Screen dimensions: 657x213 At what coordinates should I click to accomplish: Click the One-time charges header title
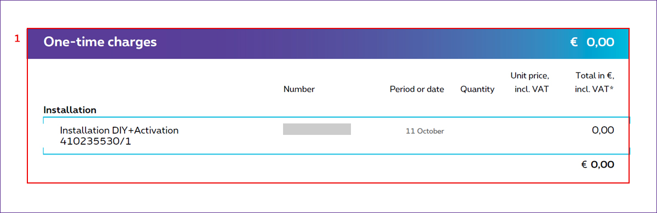tap(100, 42)
